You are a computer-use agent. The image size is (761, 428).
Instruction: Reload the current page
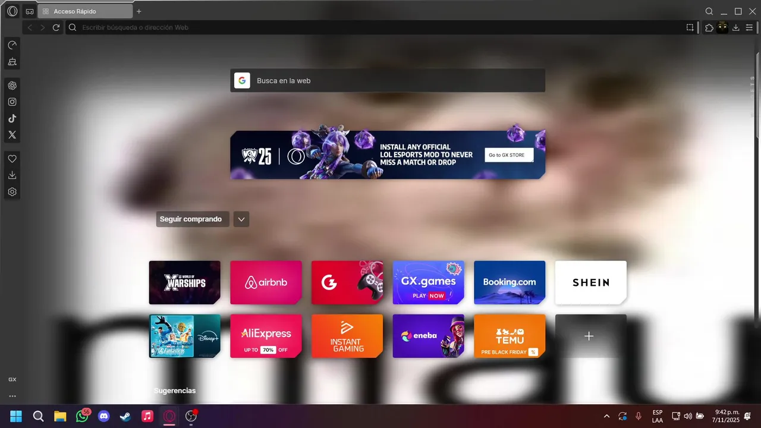[x=56, y=27]
